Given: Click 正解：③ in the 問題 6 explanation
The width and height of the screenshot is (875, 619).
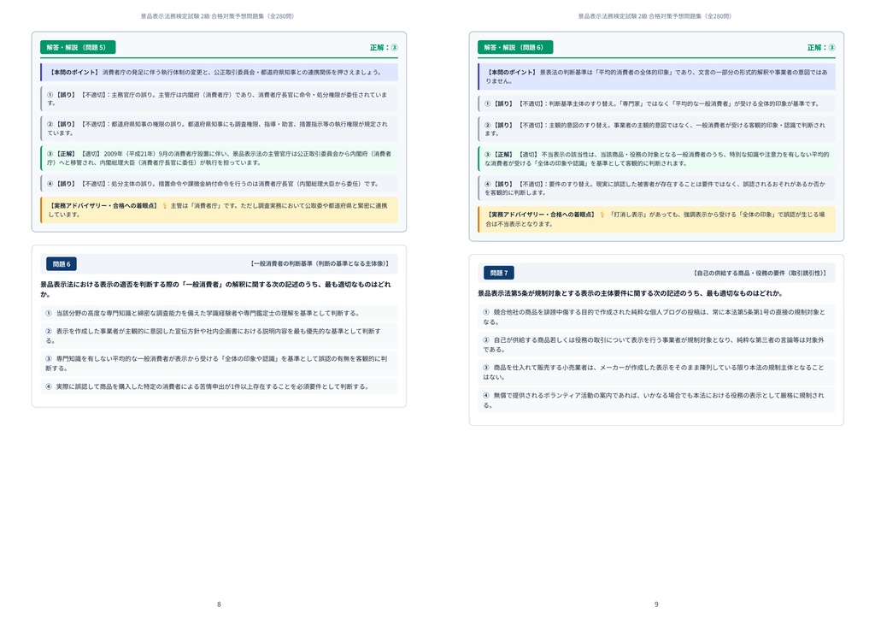Looking at the screenshot, I should [821, 47].
